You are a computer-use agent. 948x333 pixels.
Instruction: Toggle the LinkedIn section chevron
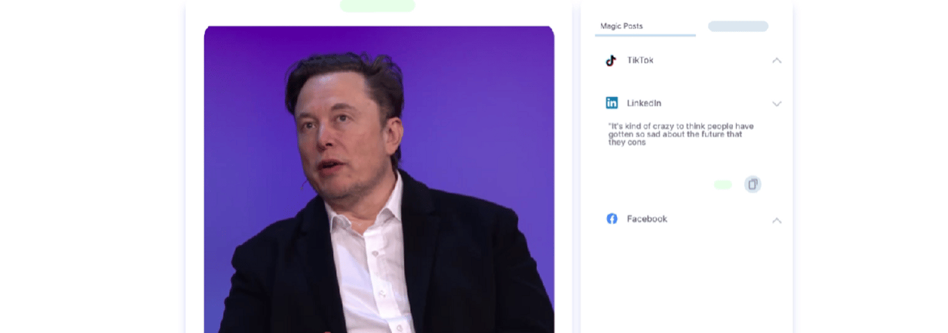(x=777, y=103)
